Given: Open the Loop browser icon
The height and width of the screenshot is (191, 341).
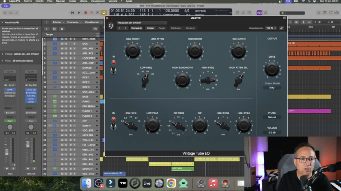Looking at the screenshot, I should click(x=330, y=13).
